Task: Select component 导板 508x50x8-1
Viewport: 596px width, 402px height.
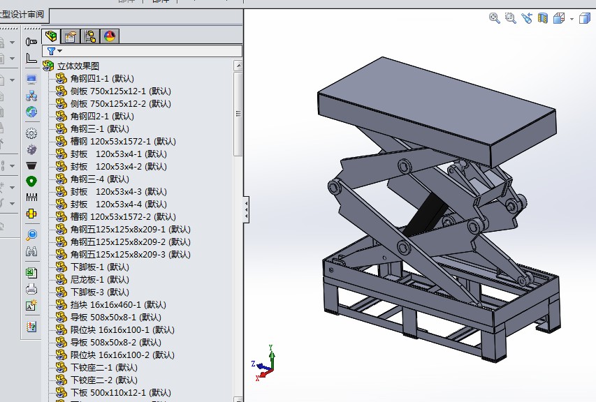Action: coord(115,317)
